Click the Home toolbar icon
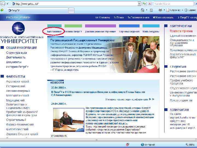197x148 pixels. coord(143,10)
